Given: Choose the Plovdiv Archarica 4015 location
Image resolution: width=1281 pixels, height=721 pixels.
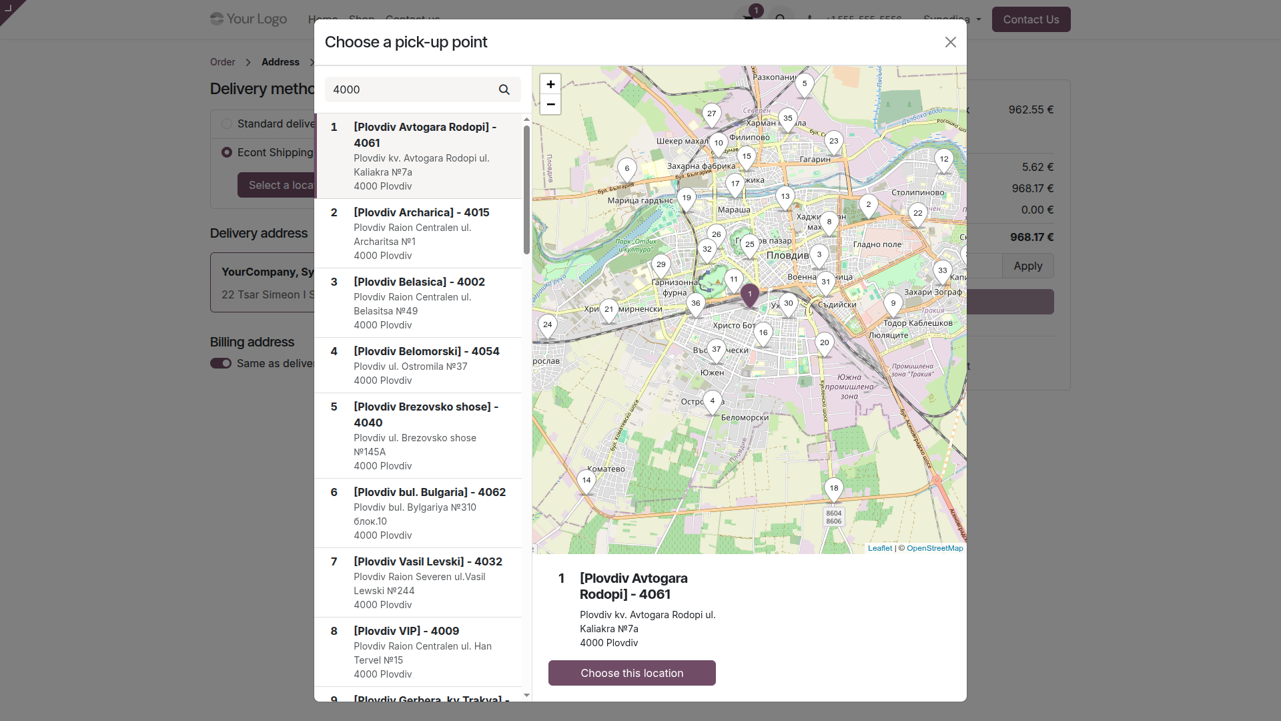Looking at the screenshot, I should (418, 234).
